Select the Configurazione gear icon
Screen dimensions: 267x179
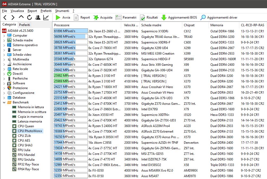point(9,93)
